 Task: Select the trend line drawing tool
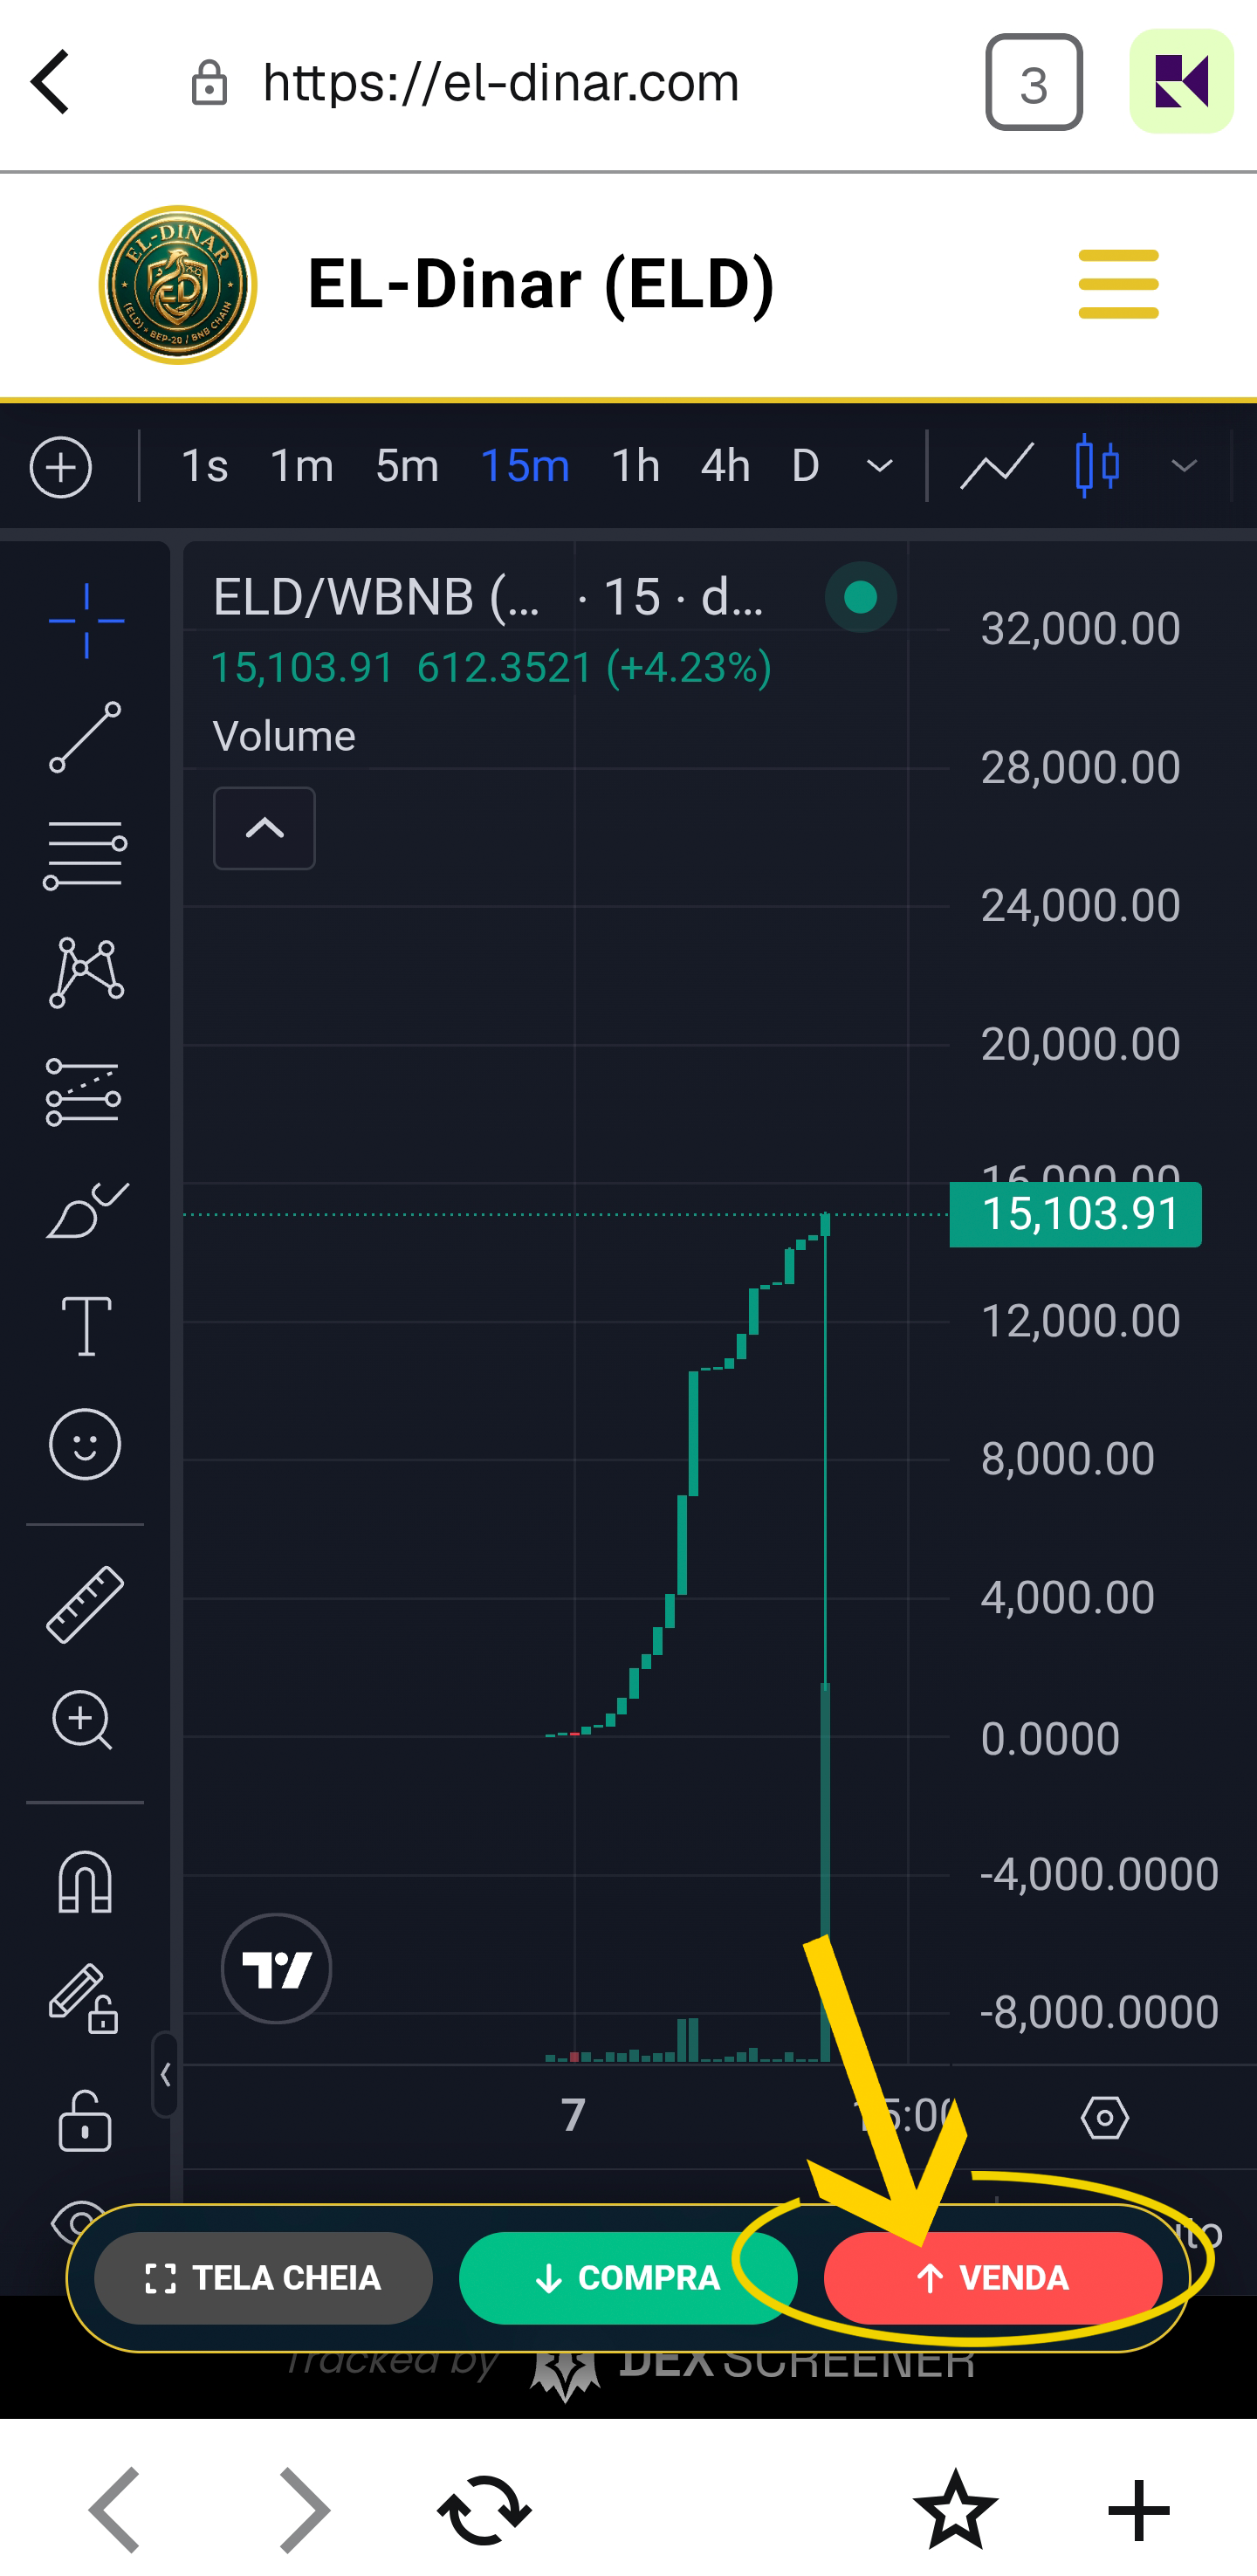tap(86, 737)
